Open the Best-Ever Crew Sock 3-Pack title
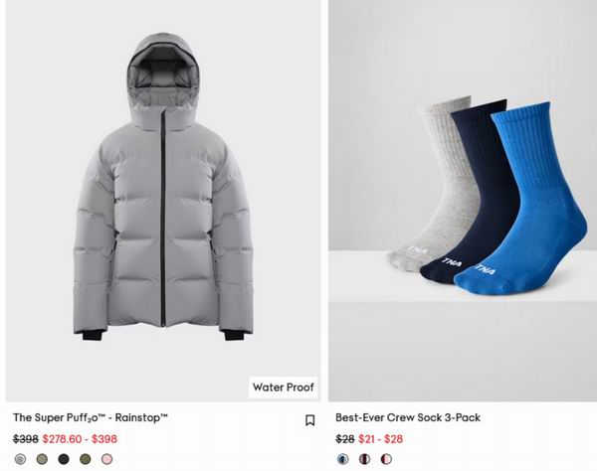 pos(408,417)
